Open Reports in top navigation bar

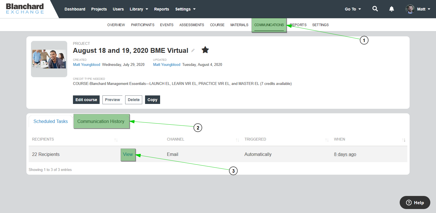coord(162,9)
